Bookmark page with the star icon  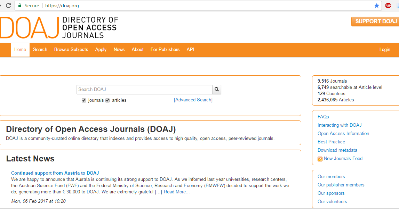pyautogui.click(x=377, y=6)
